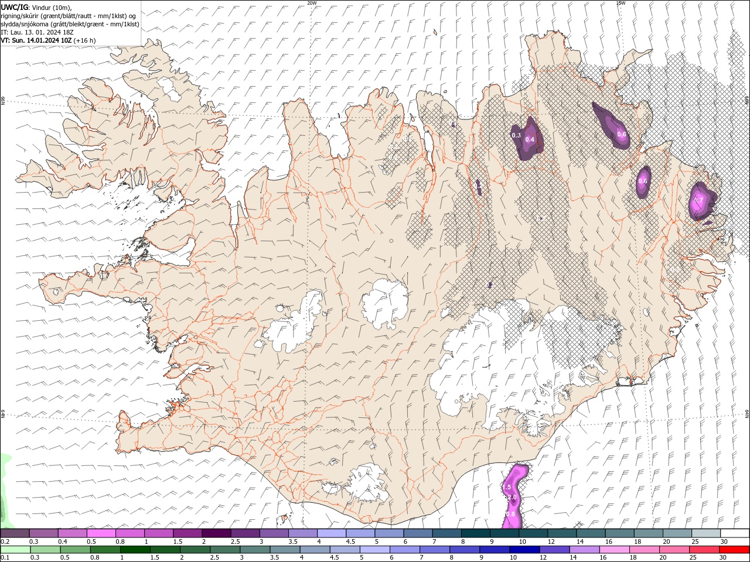This screenshot has height=562, width=750.
Task: Click the upper legend swatch between 8 and 9
Action: click(x=475, y=533)
